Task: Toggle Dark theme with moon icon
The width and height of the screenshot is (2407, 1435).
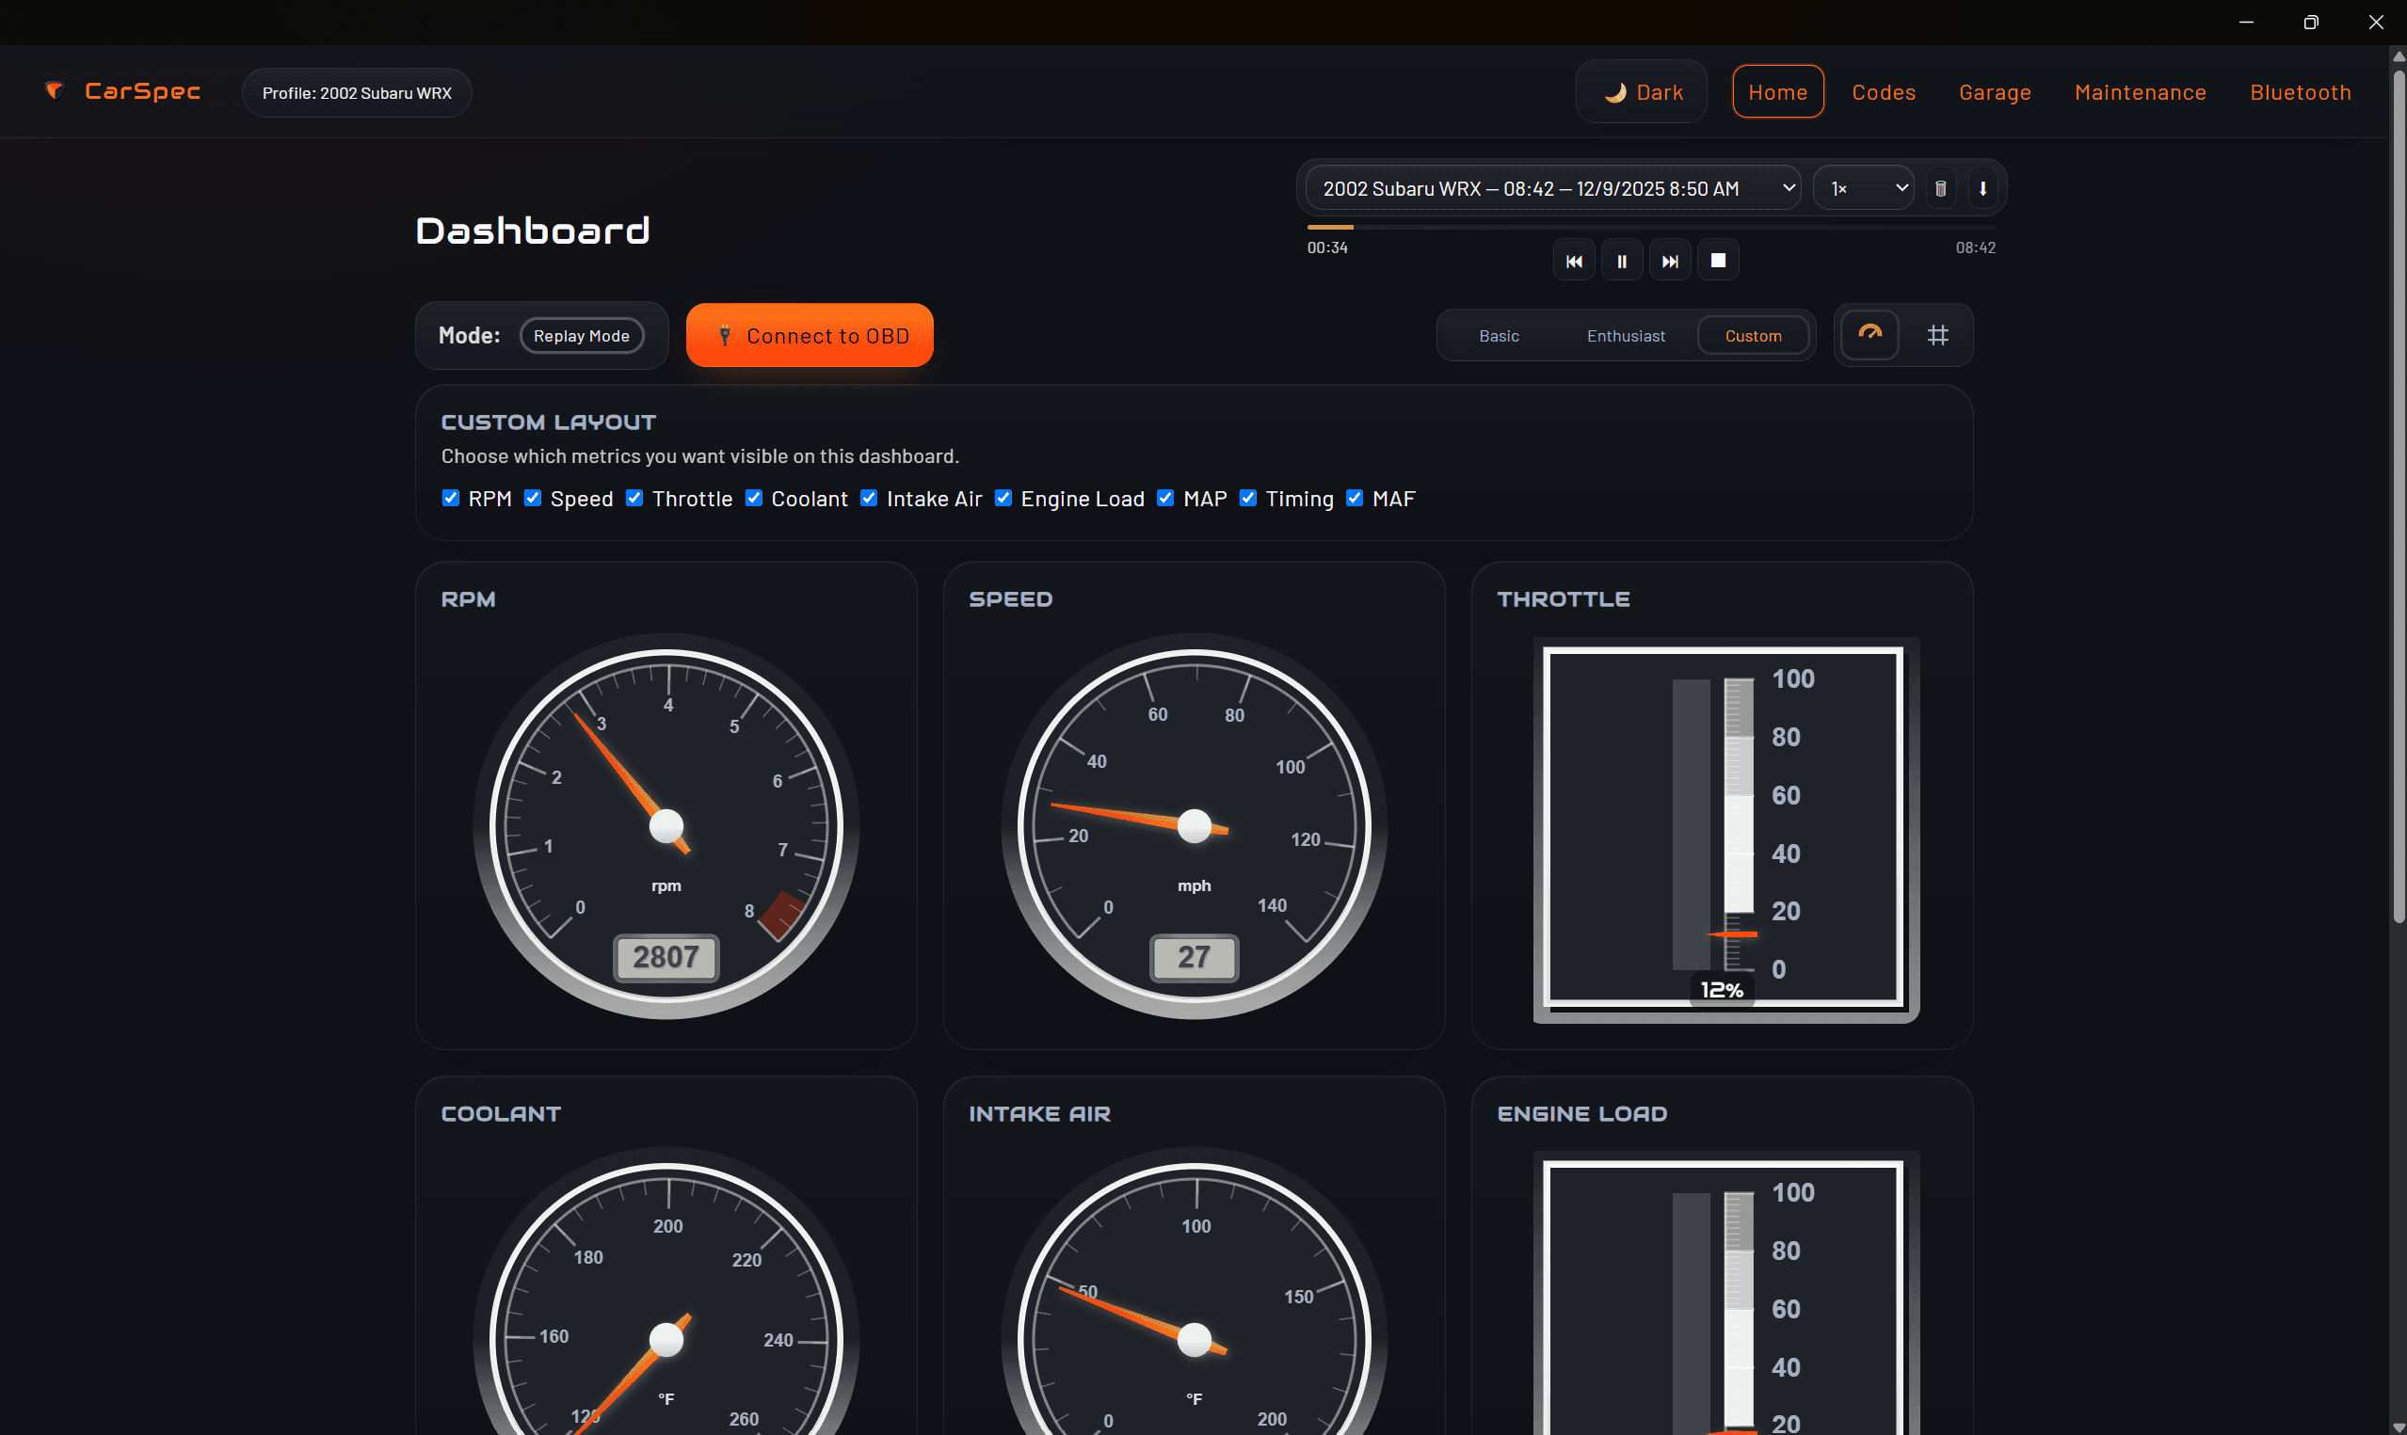Action: (1641, 92)
